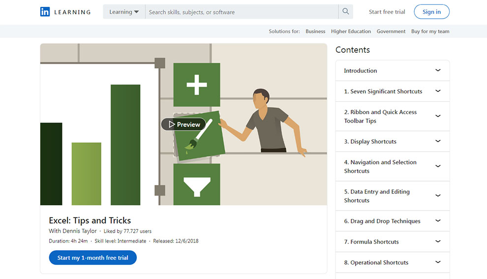Open Government solutions link
The width and height of the screenshot is (487, 279).
pyautogui.click(x=391, y=31)
